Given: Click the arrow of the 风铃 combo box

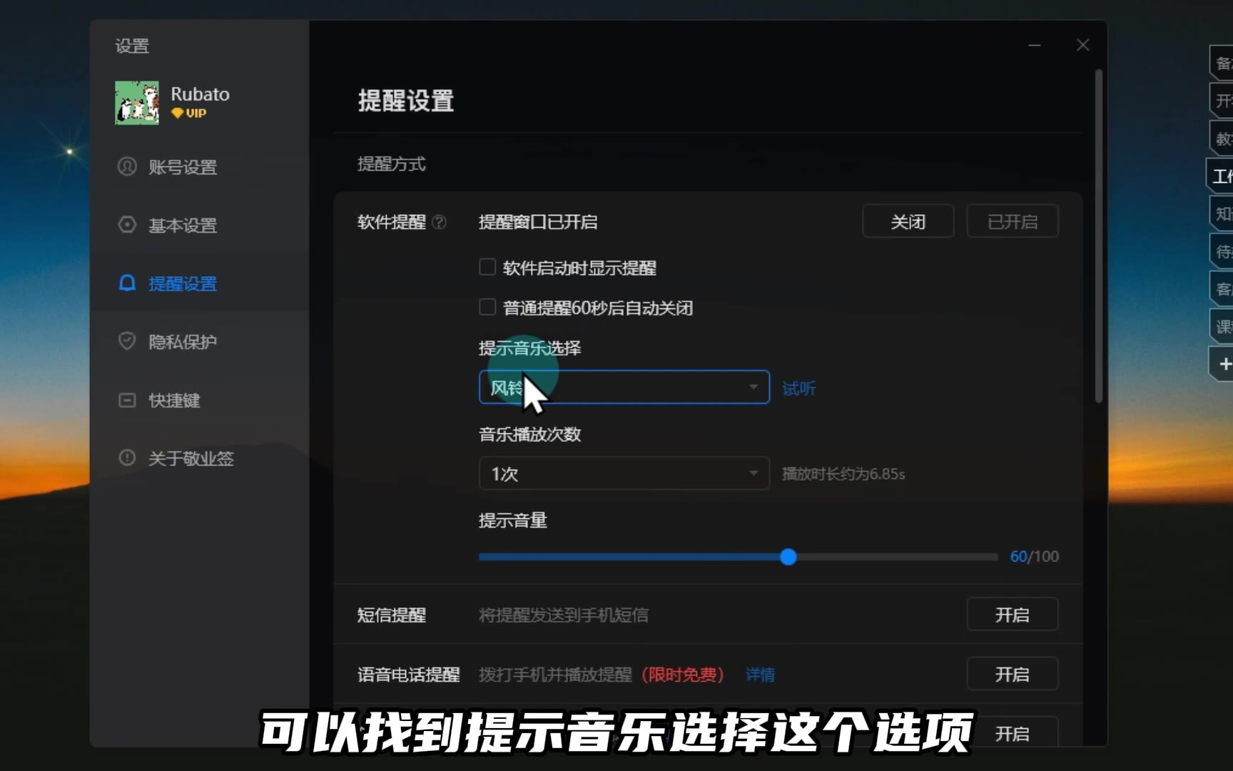Looking at the screenshot, I should pos(753,387).
